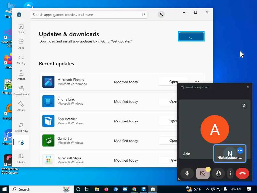Click the Get updates loading button
The width and height of the screenshot is (257, 193).
191,36
